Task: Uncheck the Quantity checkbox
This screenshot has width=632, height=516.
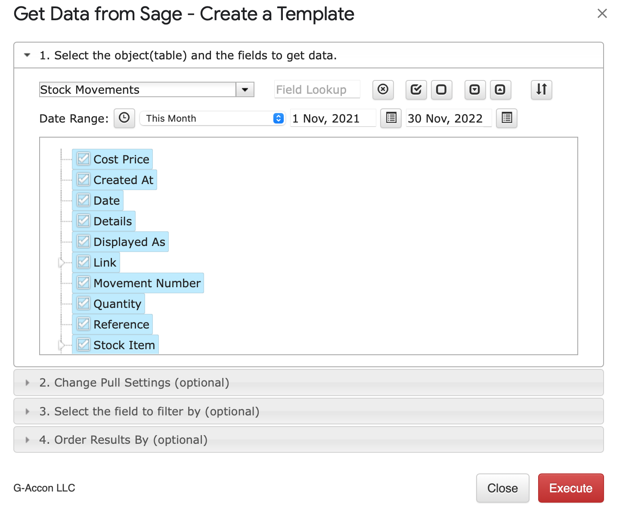Action: pos(84,303)
